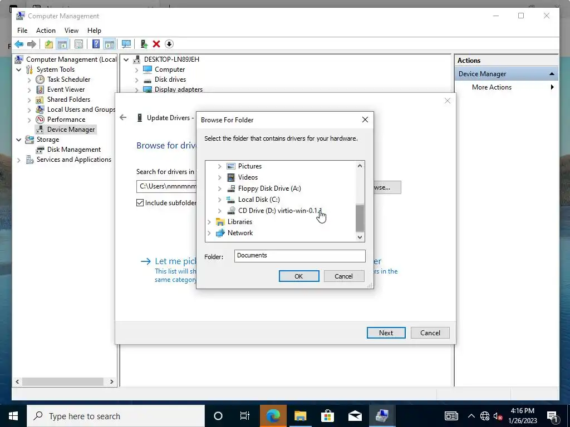Viewport: 570px width, 427px height.
Task: Expand Network in browse tree
Action: pyautogui.click(x=209, y=233)
